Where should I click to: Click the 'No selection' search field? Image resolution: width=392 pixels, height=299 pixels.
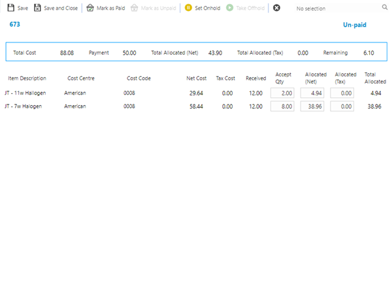pyautogui.click(x=336, y=8)
